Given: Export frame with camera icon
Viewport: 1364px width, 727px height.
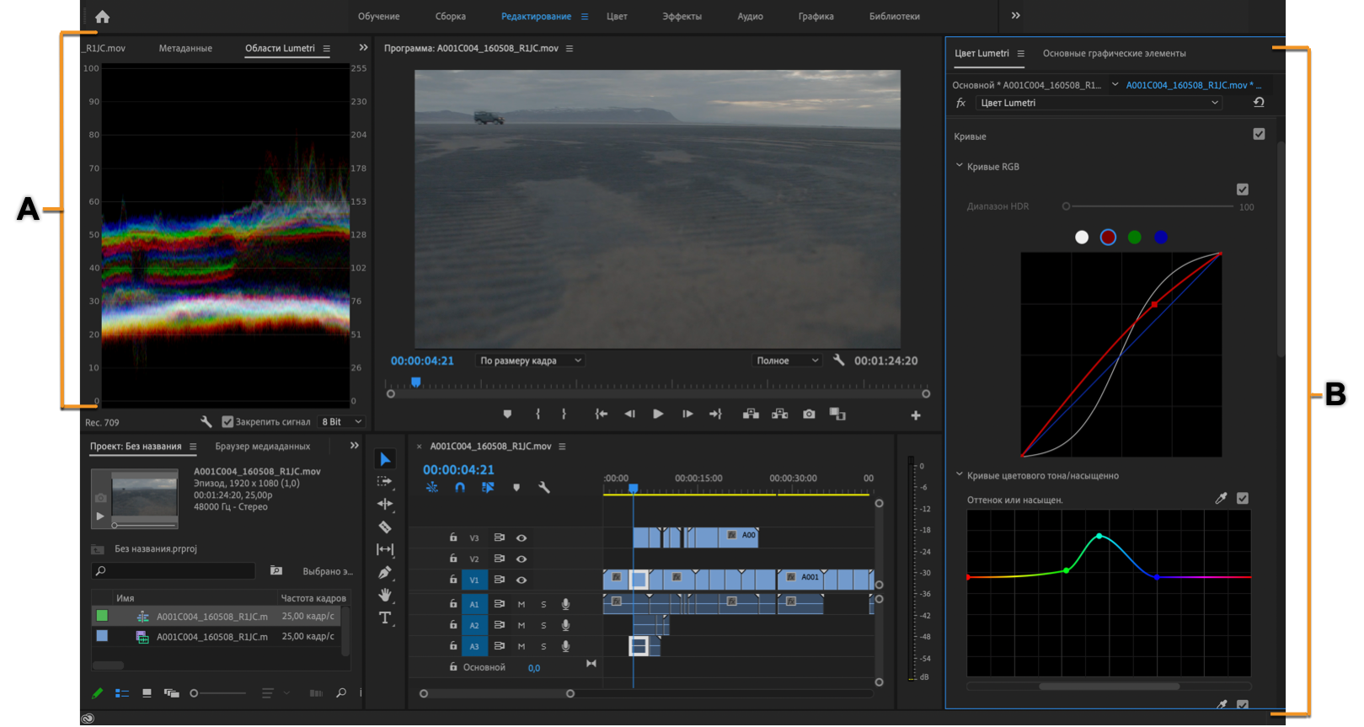Looking at the screenshot, I should click(809, 414).
